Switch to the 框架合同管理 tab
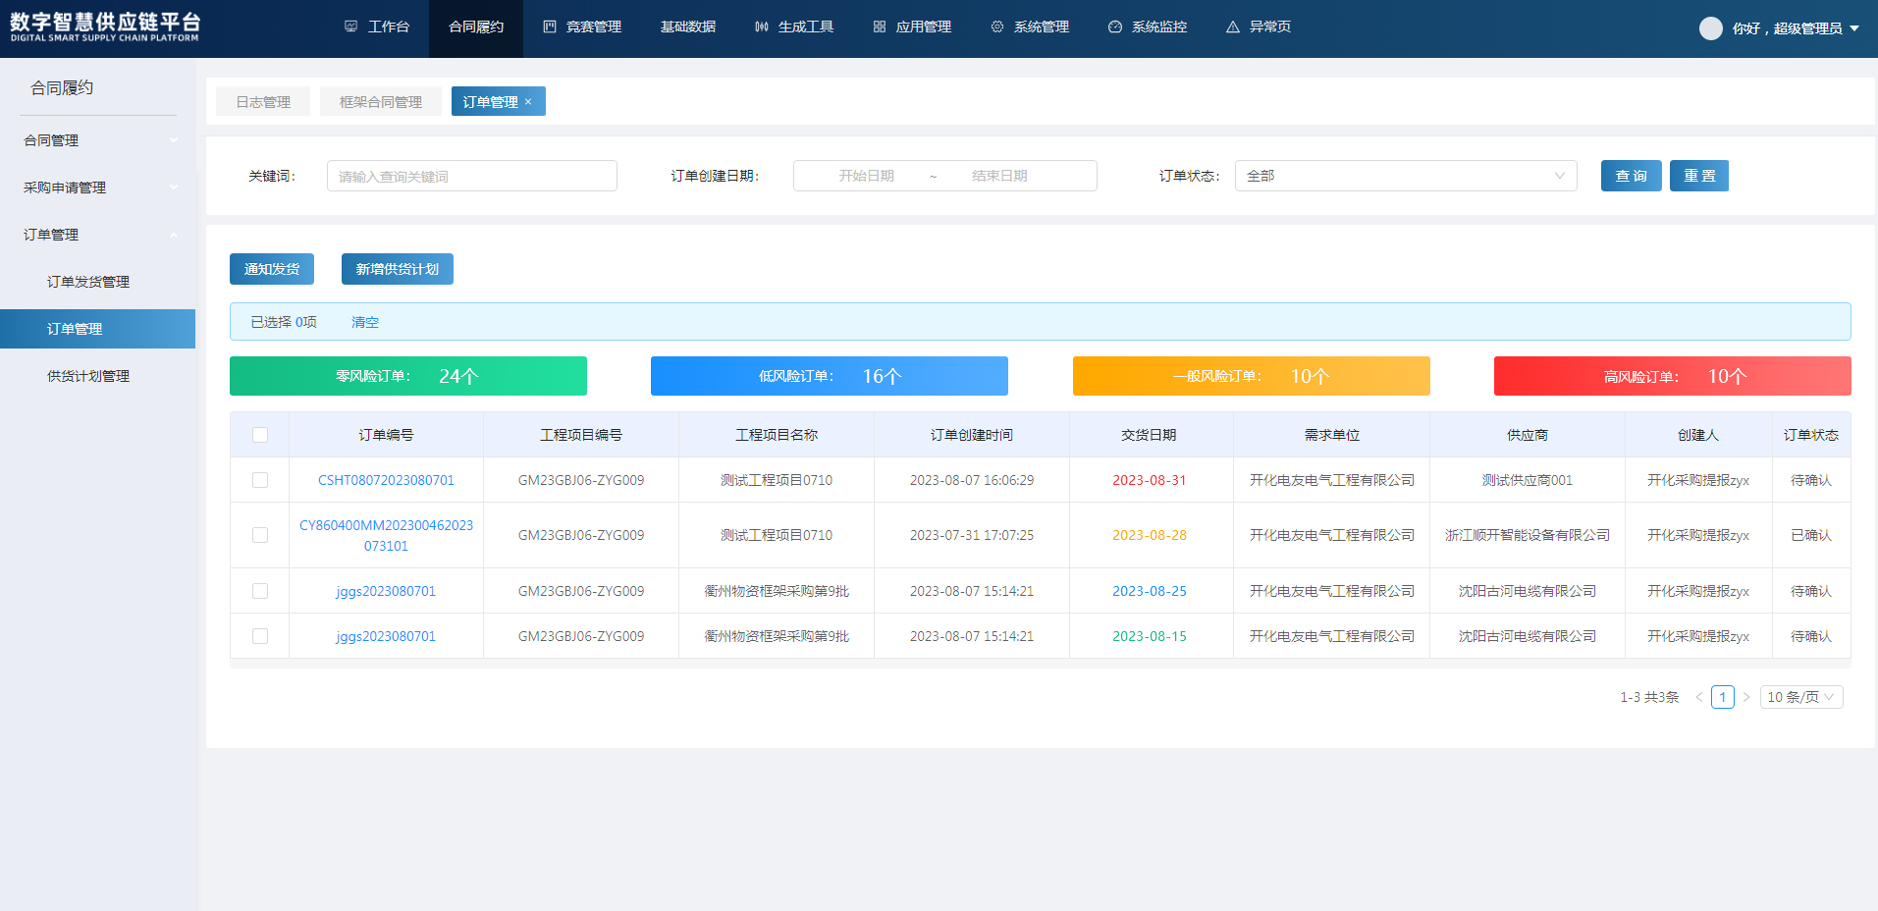 click(381, 101)
